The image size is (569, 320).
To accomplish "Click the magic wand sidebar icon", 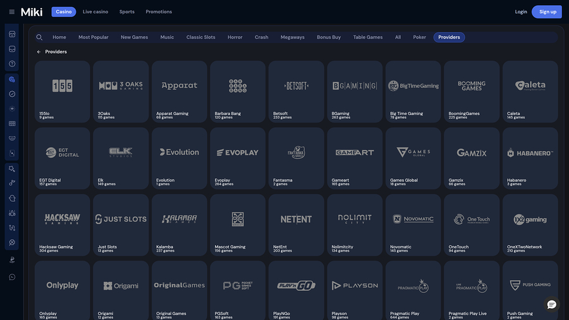I will (x=12, y=169).
